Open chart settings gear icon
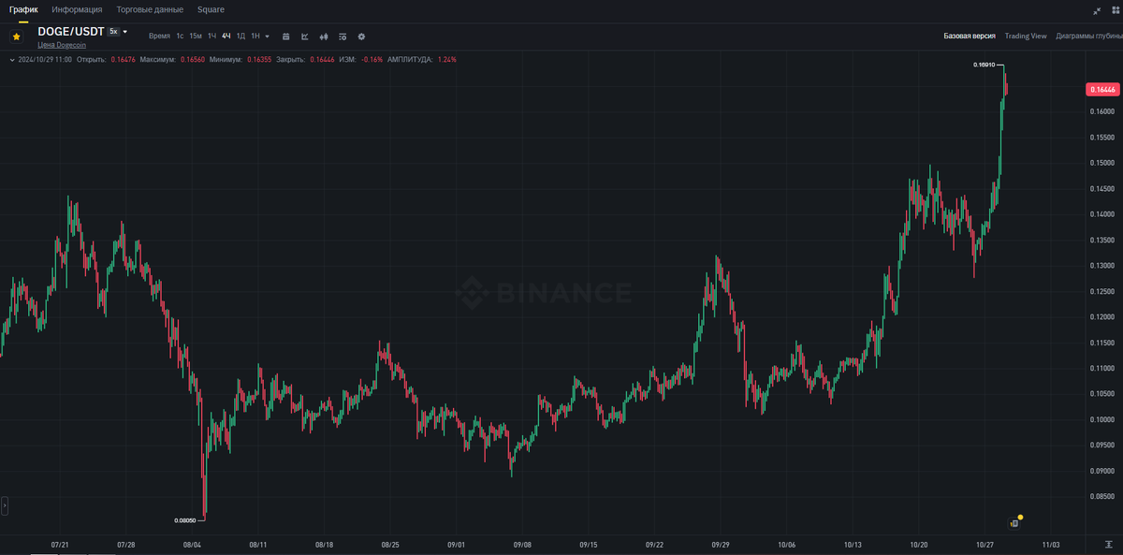The image size is (1123, 555). 361,37
